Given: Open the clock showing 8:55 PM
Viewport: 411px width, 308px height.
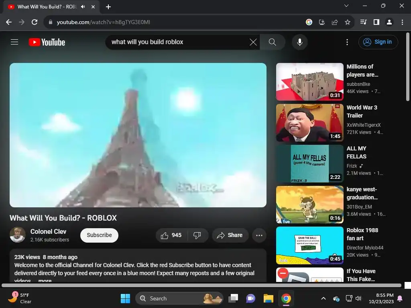Looking at the screenshot, I should coord(381,298).
